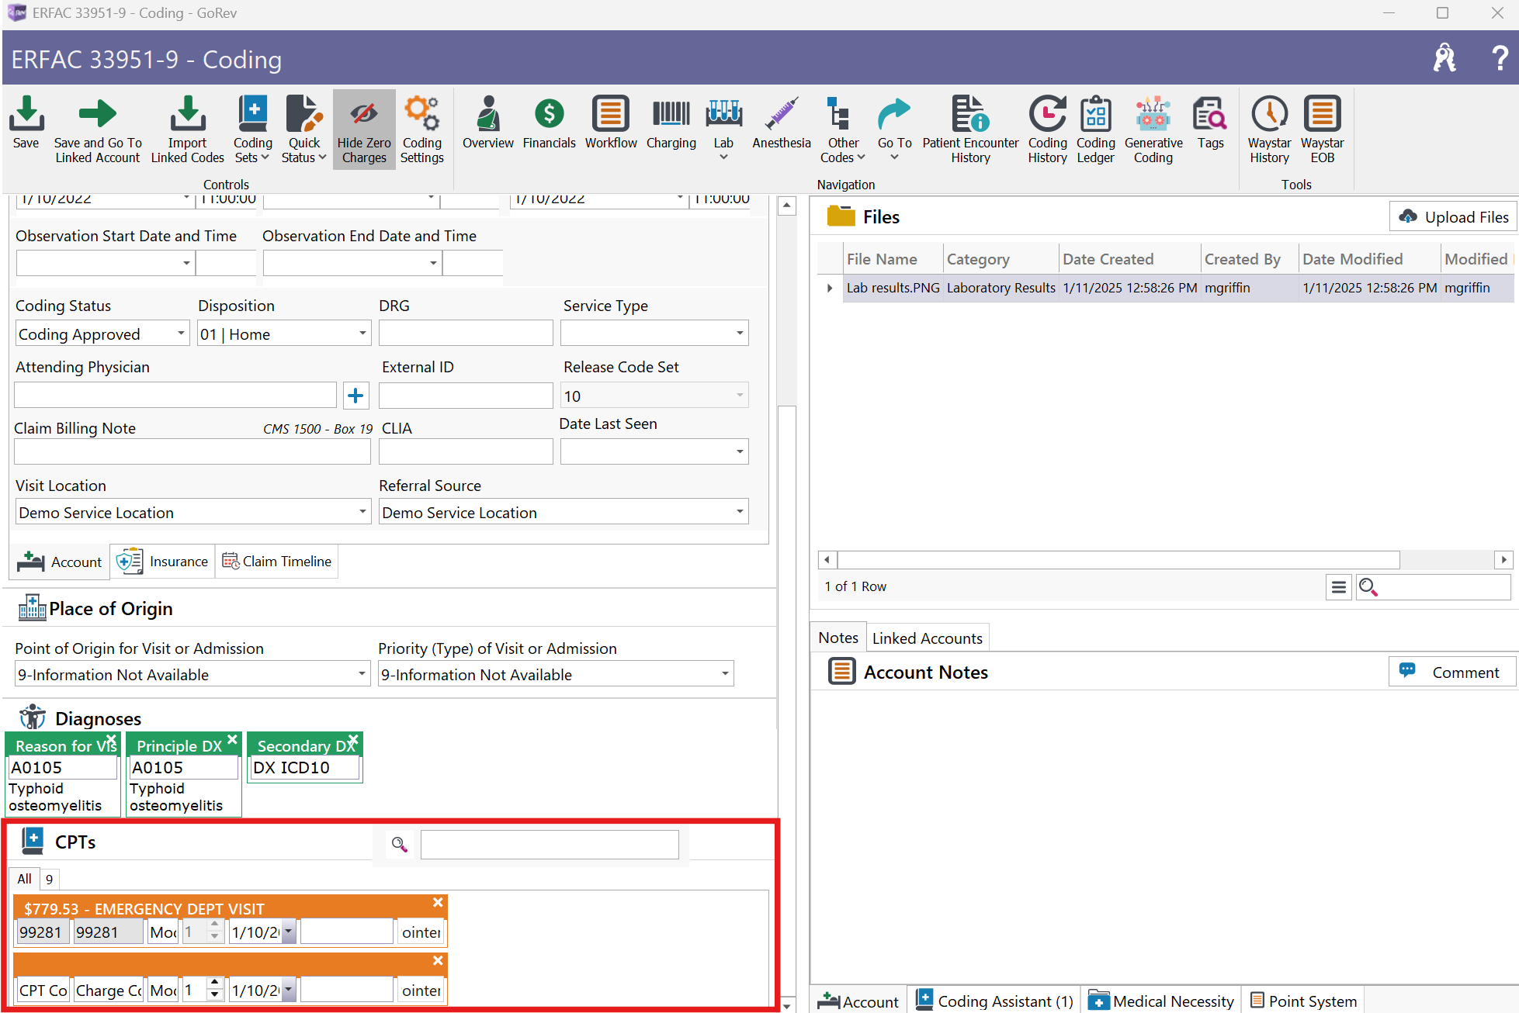The image size is (1519, 1013).
Task: Open the Disposition dropdown
Action: [362, 334]
